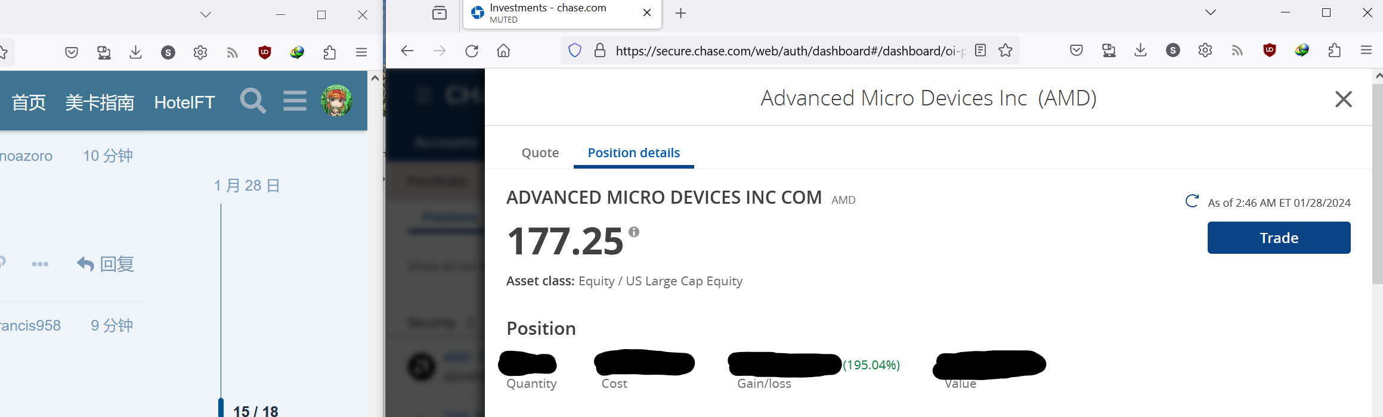Bookmark this page with the star icon
Viewport: 1383px width, 417px height.
click(1005, 51)
